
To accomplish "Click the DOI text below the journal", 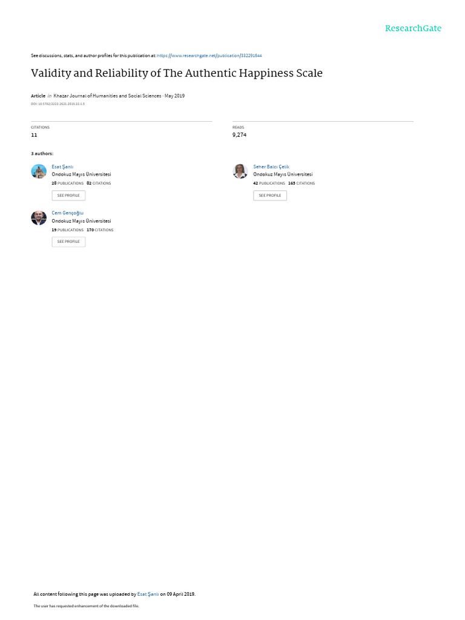I will point(58,104).
